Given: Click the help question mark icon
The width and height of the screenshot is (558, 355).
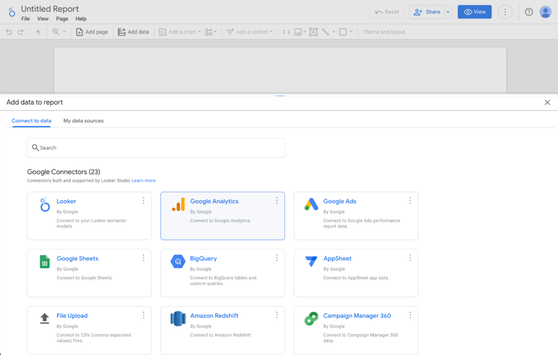Looking at the screenshot, I should point(529,12).
